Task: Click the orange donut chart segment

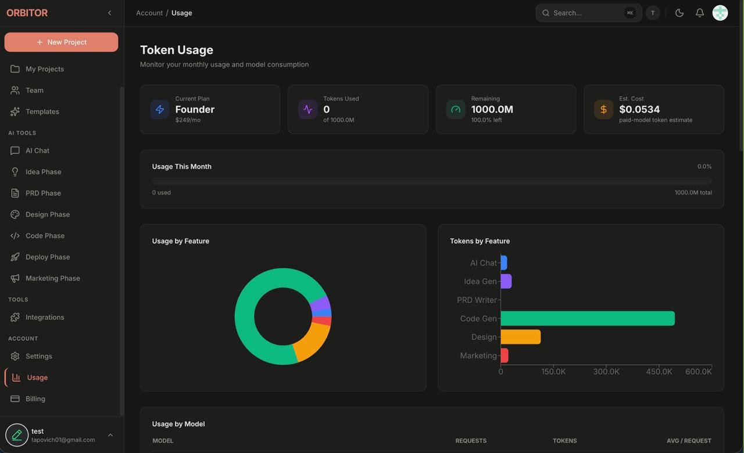Action: (x=313, y=343)
